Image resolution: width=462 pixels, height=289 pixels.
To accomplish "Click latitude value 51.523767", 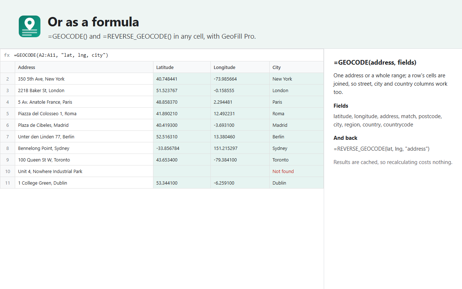I will tap(182, 90).
